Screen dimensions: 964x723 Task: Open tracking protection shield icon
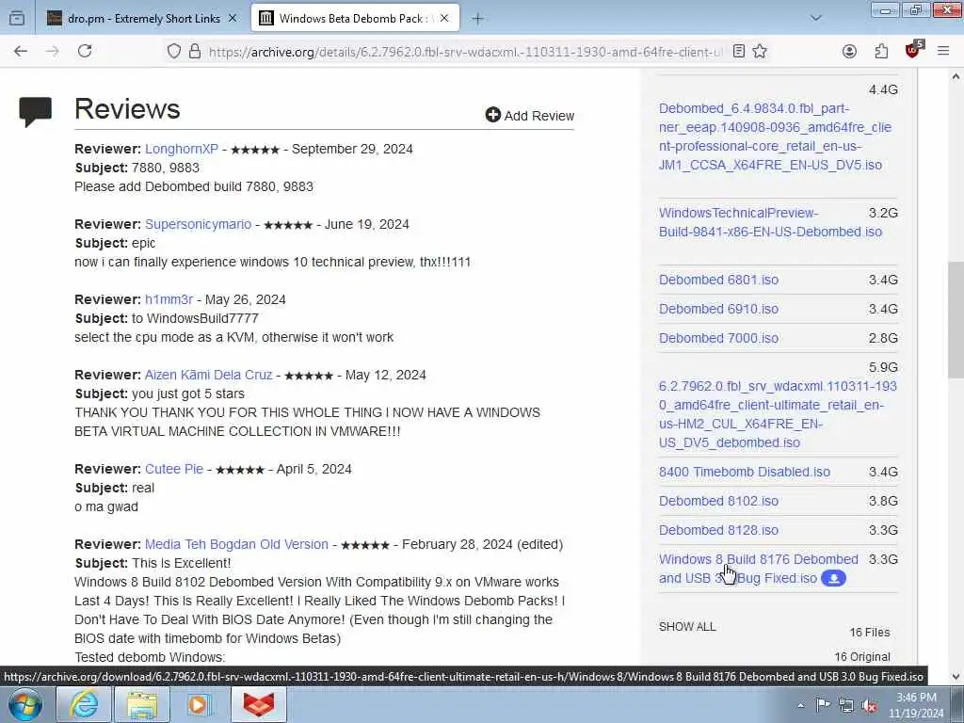(x=174, y=52)
